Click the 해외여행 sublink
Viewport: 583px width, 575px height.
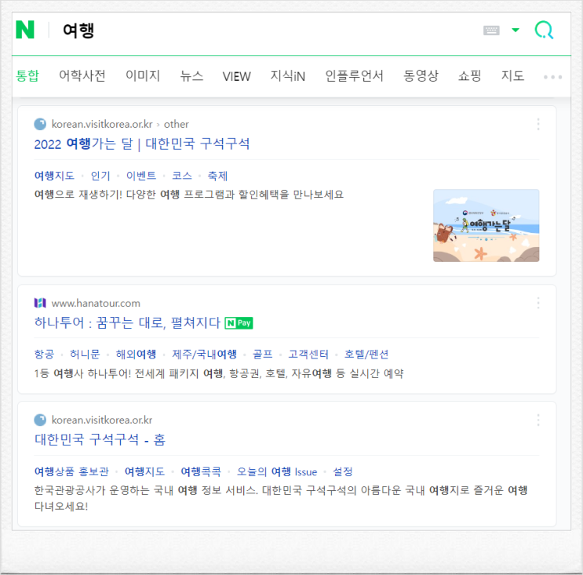point(136,354)
